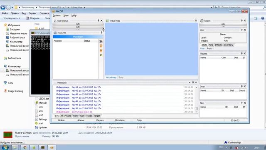Pin the Accounts panel
The width and height of the screenshot is (266, 150).
coord(101,32)
